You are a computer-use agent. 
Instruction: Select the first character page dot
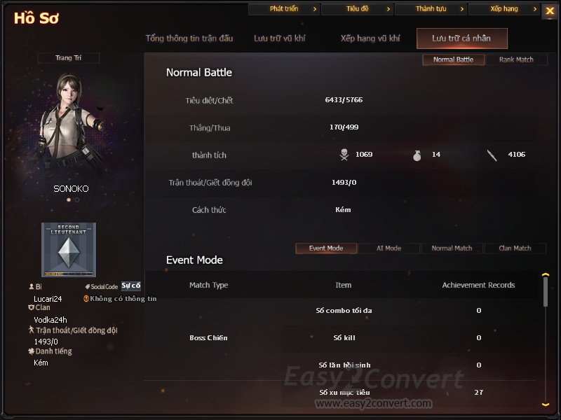tap(68, 200)
